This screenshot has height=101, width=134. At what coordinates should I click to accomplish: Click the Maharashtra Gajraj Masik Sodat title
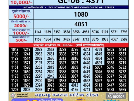point(66,95)
